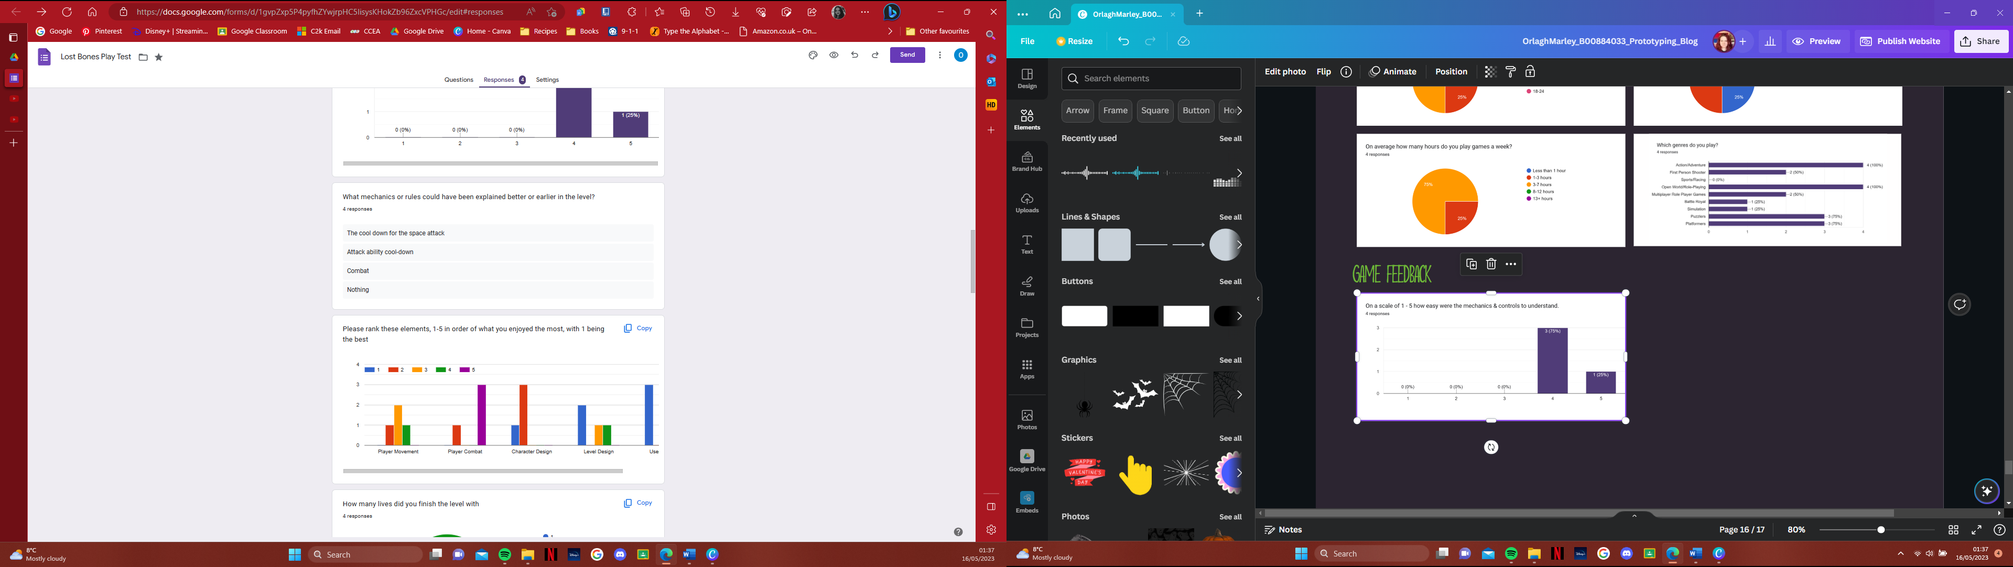Click Resize button in Canva

pyautogui.click(x=1075, y=41)
